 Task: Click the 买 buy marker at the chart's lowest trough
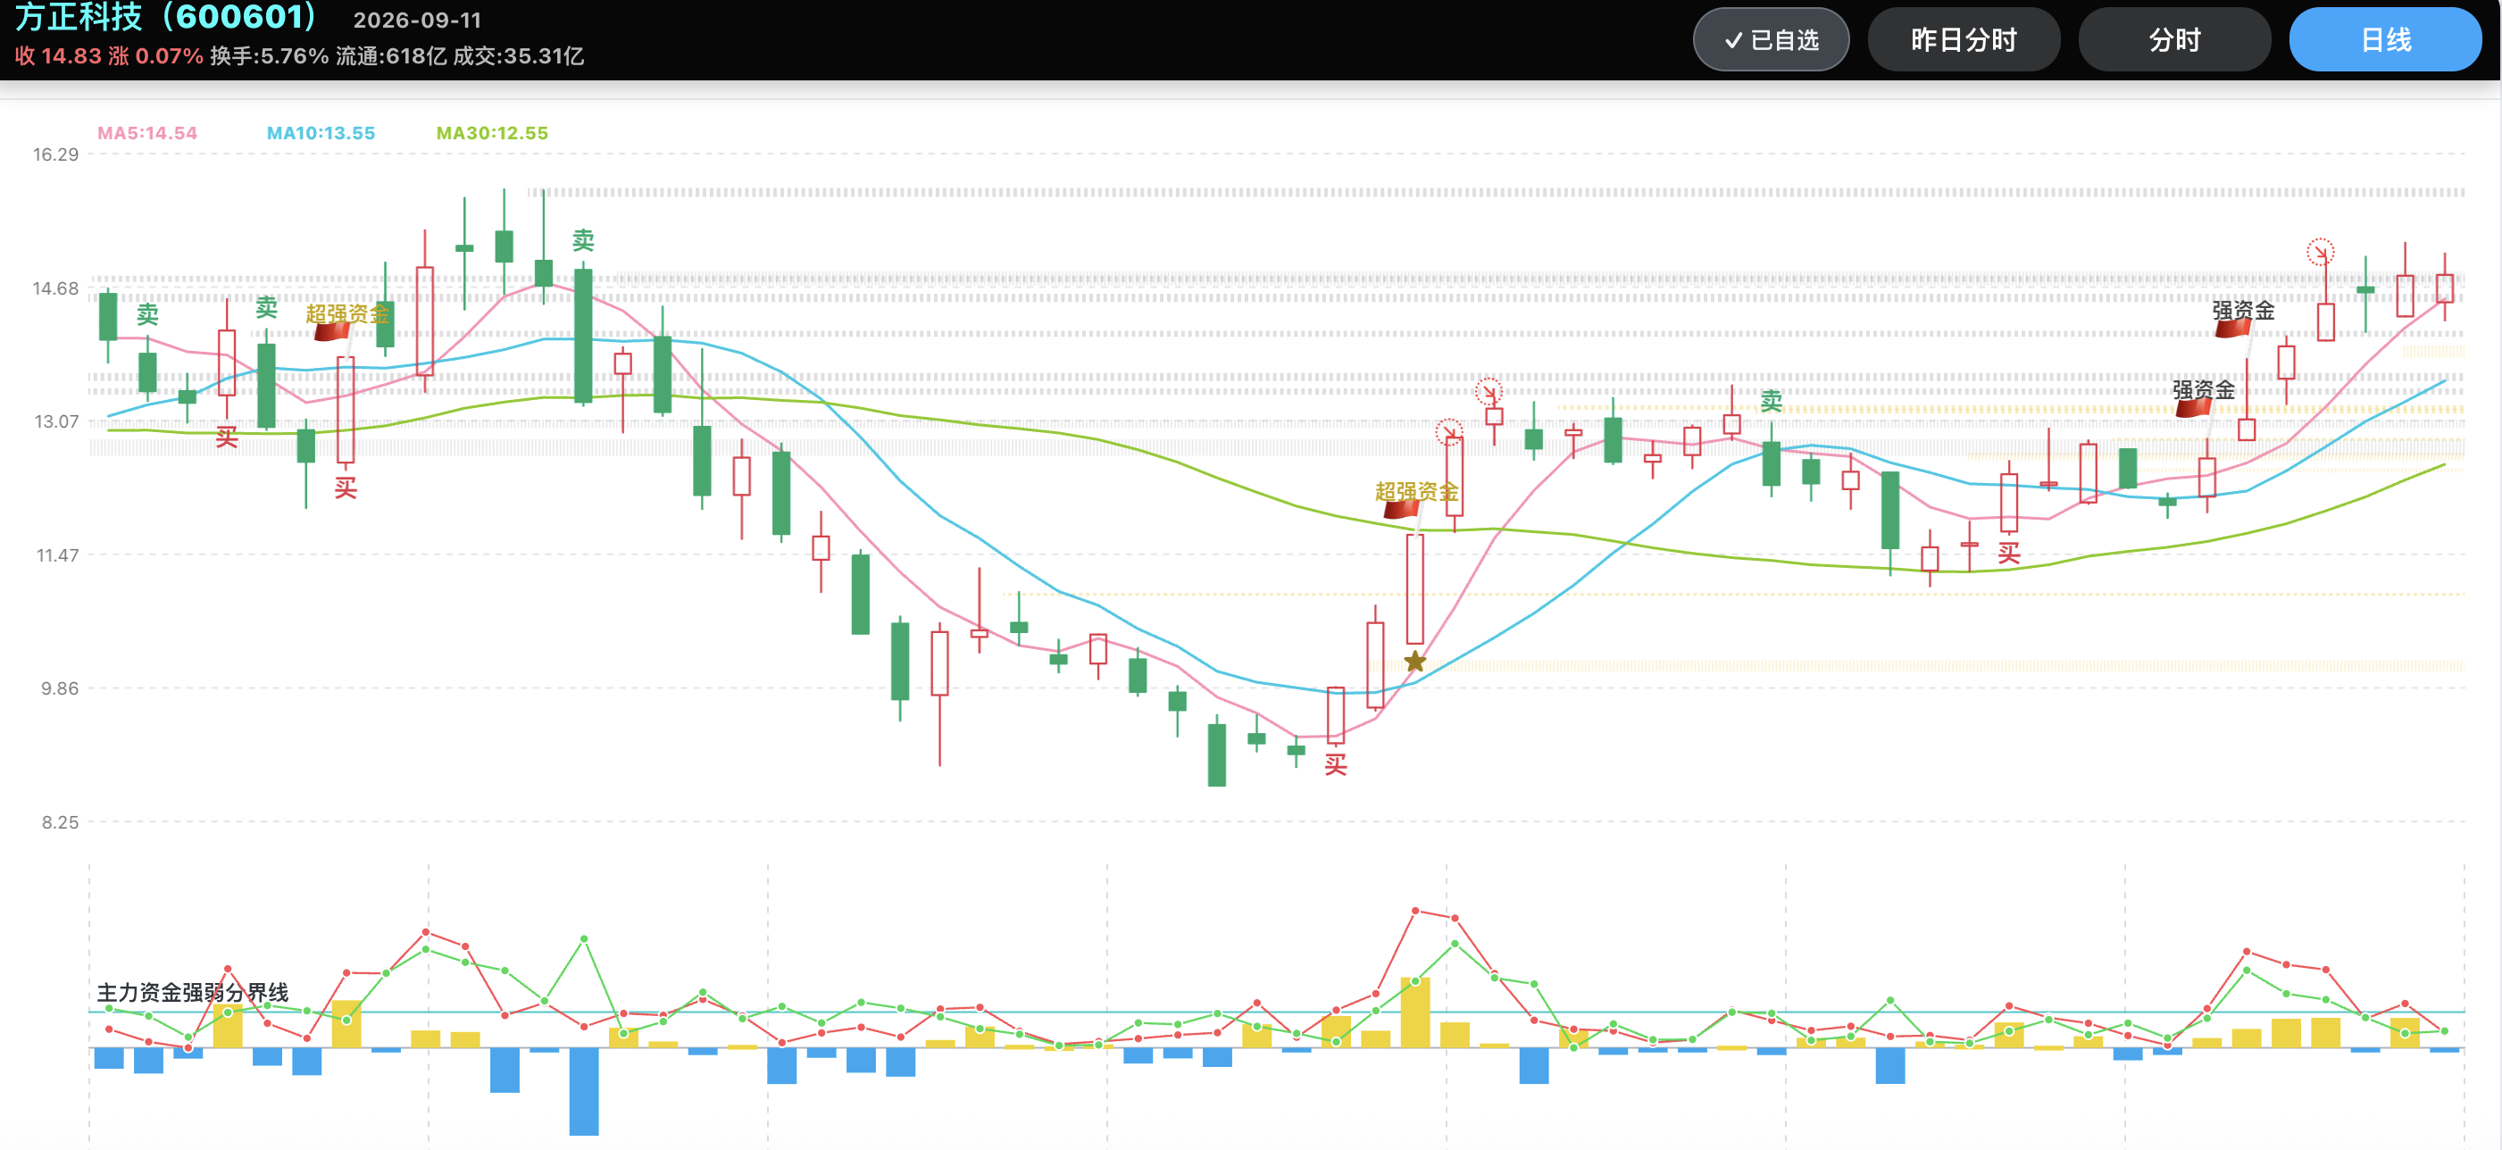1336,765
